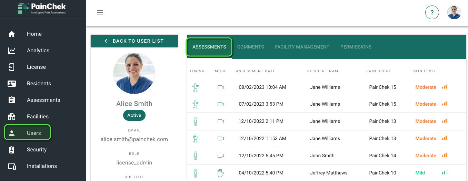Image resolution: width=468 pixels, height=181 pixels.
Task: Click PainChek 14 score
Action: point(382,156)
